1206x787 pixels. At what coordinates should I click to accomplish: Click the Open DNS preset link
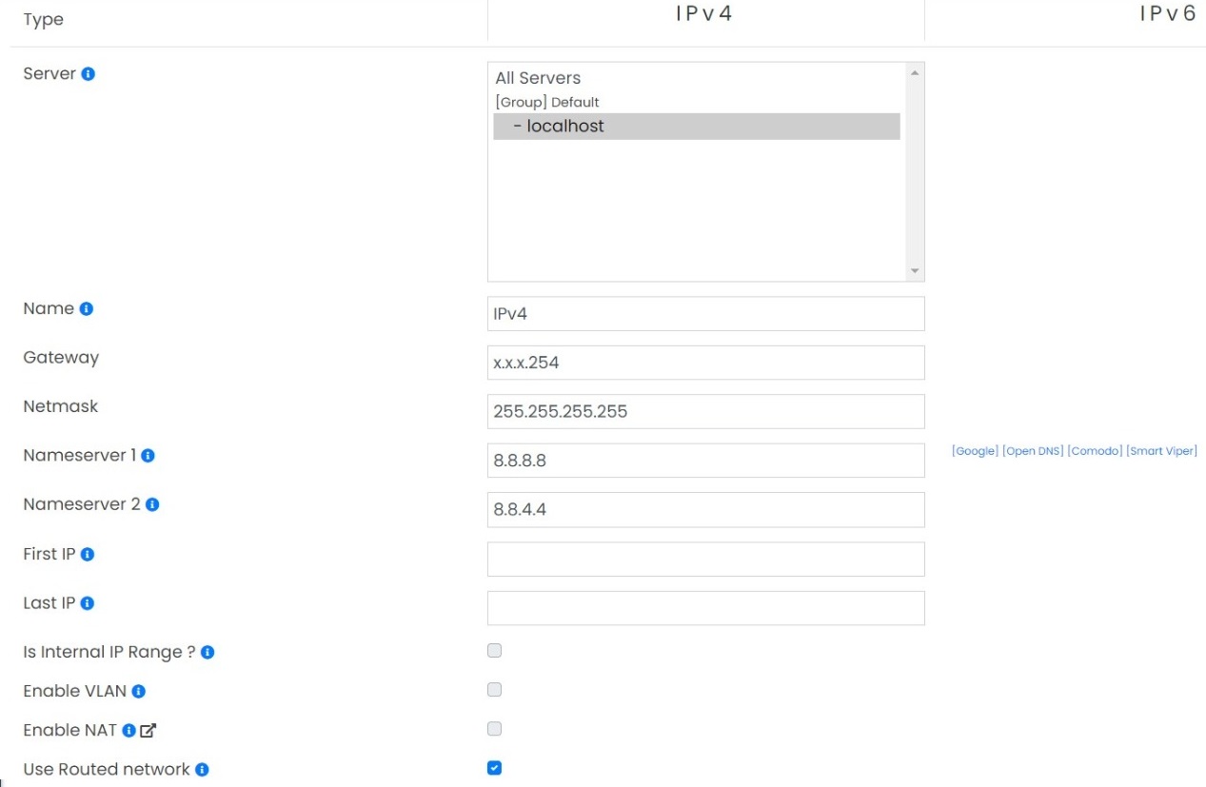[1033, 450]
